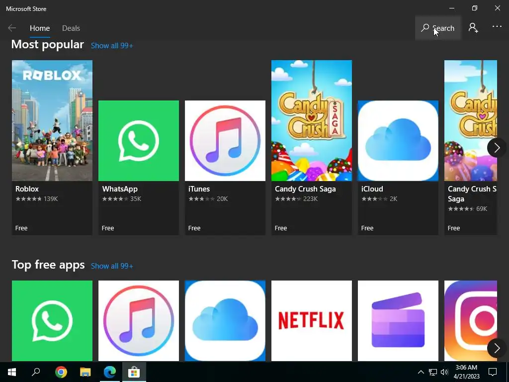This screenshot has height=382, width=509.
Task: Click the WhatsApp 35K rating
Action: [122, 199]
